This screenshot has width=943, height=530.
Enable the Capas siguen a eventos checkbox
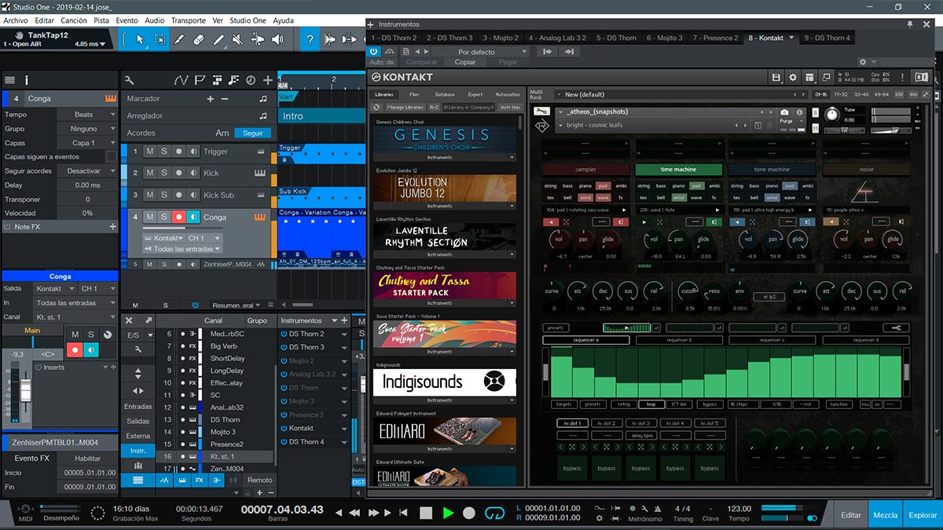pyautogui.click(x=111, y=157)
